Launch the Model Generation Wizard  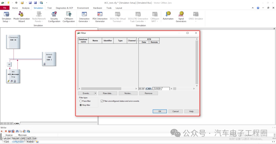coord(21,17)
